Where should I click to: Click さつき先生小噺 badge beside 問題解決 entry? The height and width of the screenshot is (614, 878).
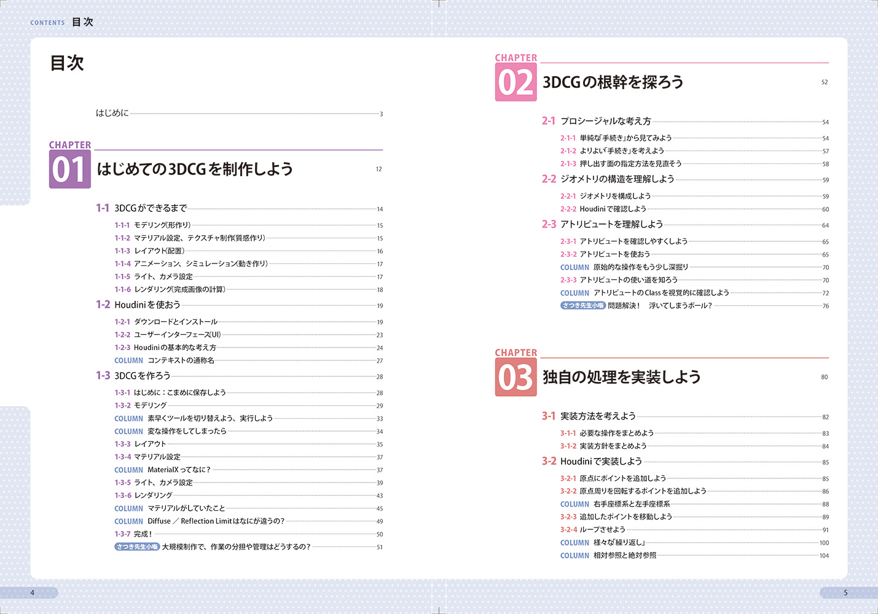[x=582, y=305]
